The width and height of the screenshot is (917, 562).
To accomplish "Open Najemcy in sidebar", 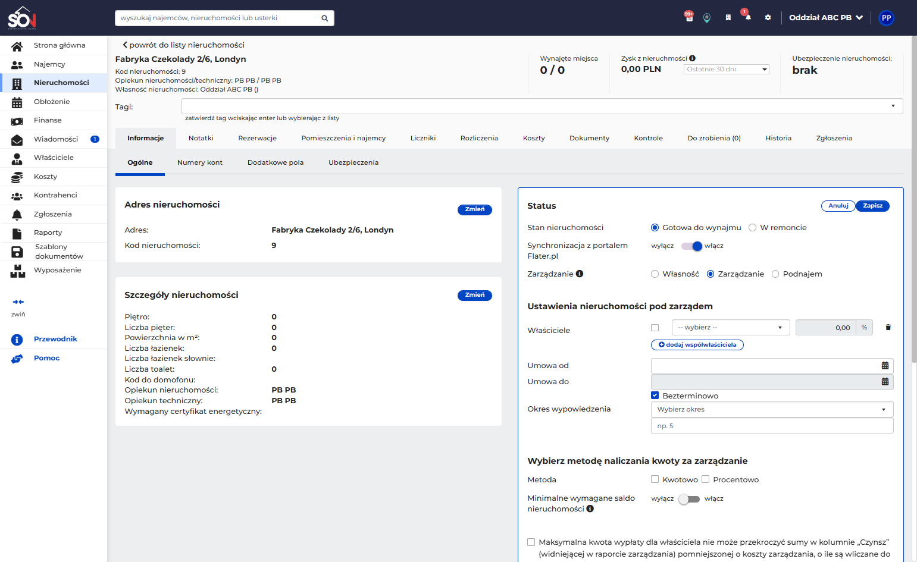I will click(54, 64).
